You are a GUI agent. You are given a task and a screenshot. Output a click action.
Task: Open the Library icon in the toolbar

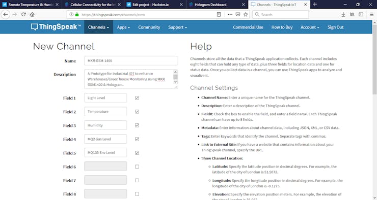[352, 14]
